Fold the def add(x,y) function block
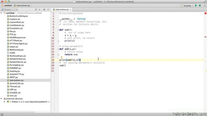Viewport: 207px width, 116px height. click(x=58, y=49)
